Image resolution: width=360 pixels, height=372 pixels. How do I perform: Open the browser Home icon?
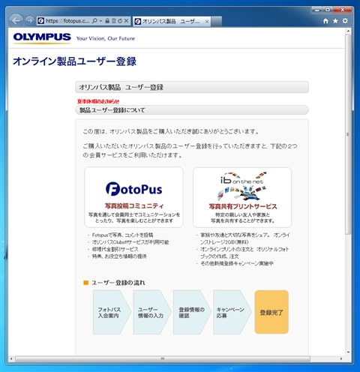click(x=325, y=21)
